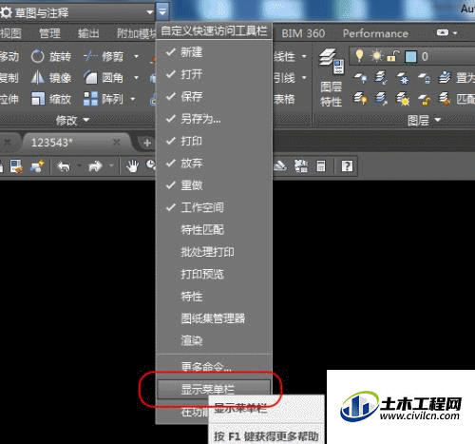
Task: Select the Rotate (旋转) tool icon
Action: 37,57
